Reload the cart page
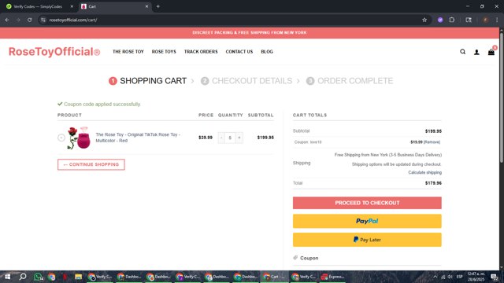The width and height of the screenshot is (504, 283). tap(30, 20)
